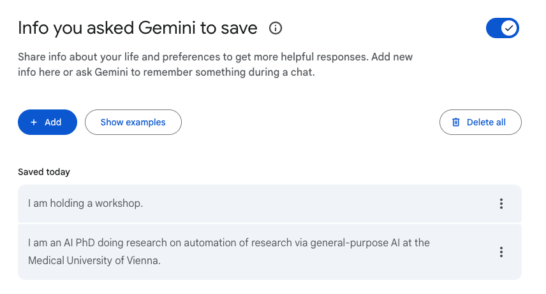
Task: Click the trash can icon
Action: click(456, 122)
